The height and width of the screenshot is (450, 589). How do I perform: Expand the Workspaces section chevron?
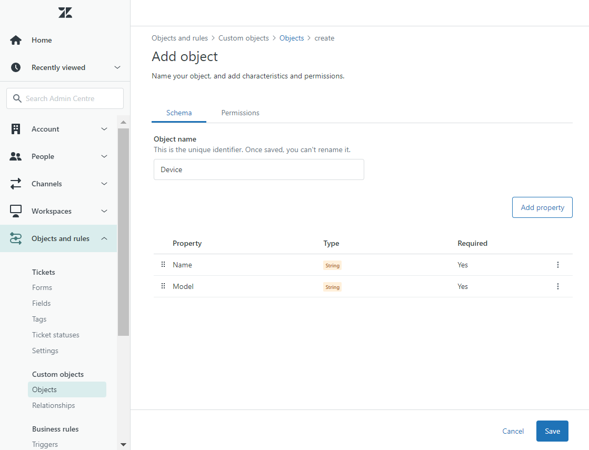[x=104, y=211]
